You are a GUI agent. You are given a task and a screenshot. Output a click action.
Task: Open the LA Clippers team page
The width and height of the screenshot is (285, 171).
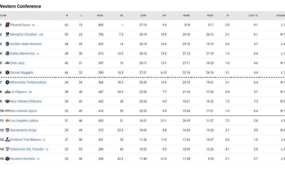point(21,92)
